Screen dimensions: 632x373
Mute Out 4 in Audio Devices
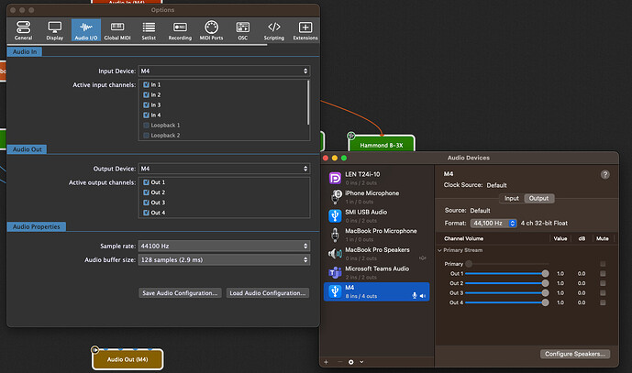[603, 302]
